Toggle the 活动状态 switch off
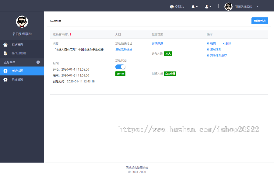 [x=120, y=67]
